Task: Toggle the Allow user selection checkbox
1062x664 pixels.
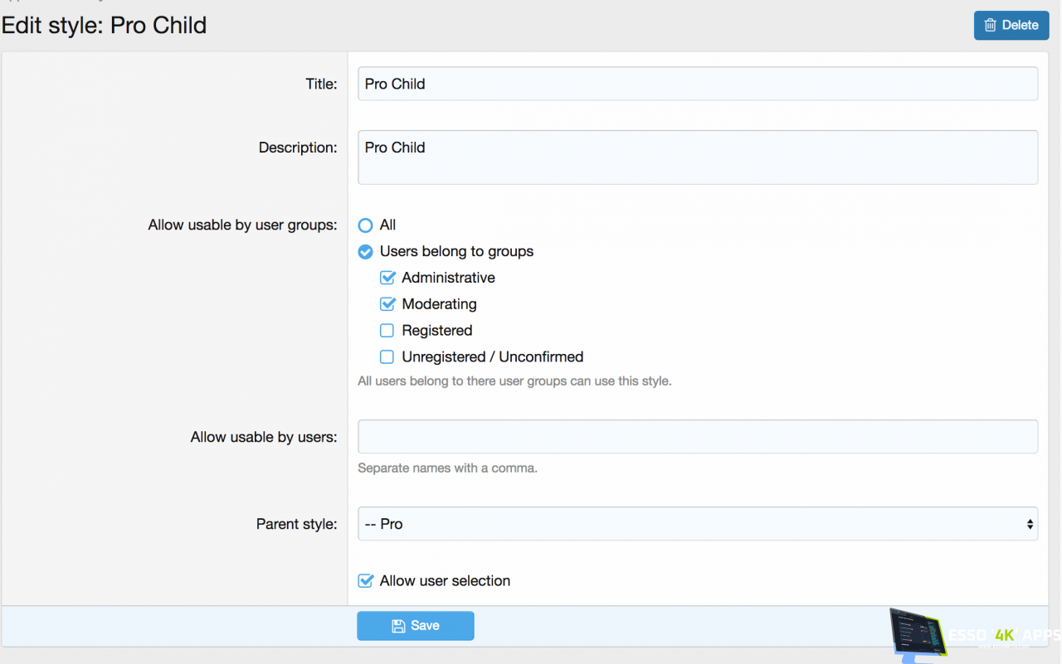Action: (365, 581)
